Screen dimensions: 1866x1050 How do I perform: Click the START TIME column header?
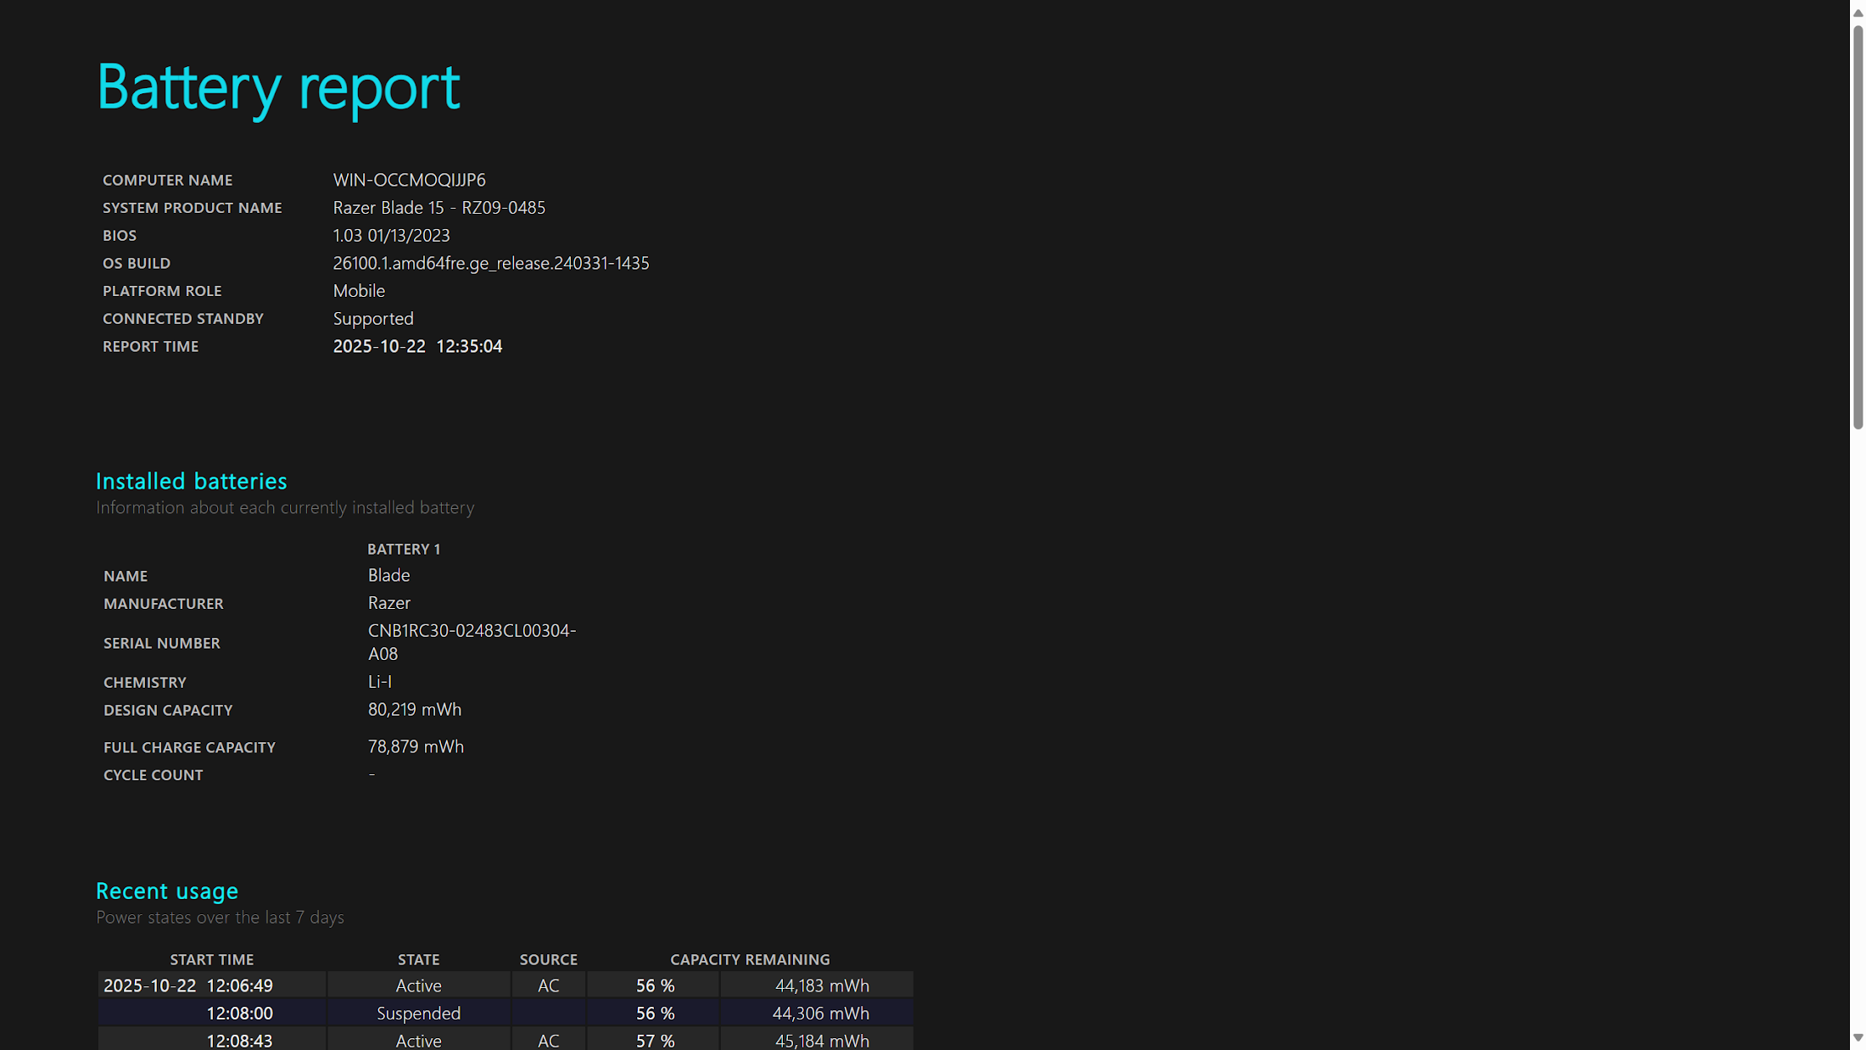[x=211, y=959]
